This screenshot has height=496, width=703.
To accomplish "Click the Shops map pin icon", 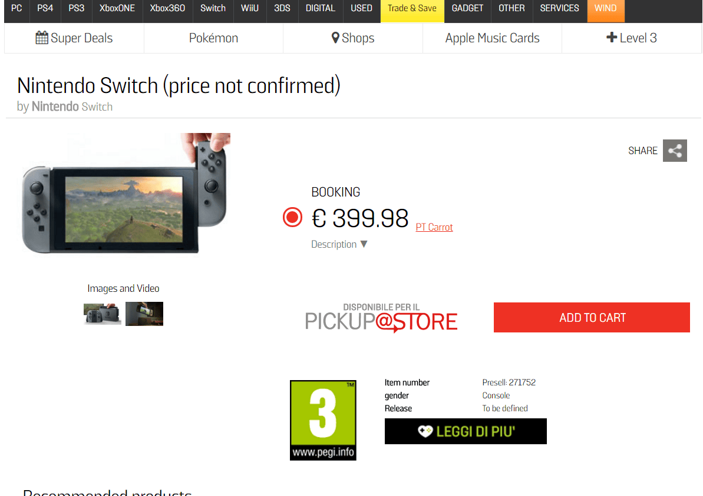I will [x=335, y=38].
